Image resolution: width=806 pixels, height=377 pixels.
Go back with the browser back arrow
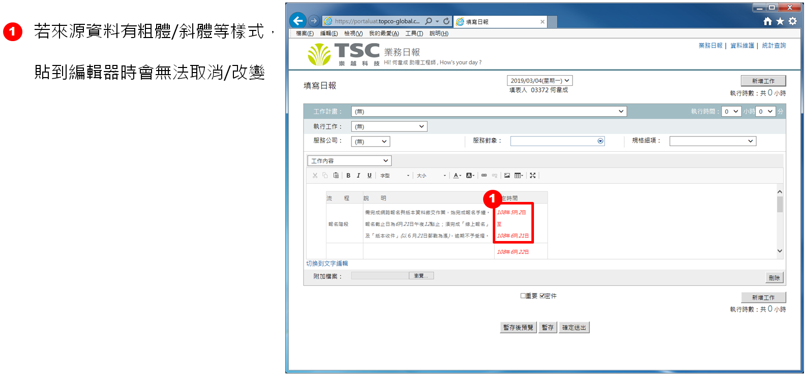click(298, 21)
